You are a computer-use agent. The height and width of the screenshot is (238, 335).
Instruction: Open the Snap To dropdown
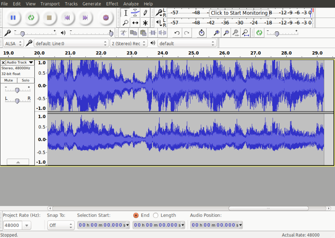pyautogui.click(x=61, y=225)
